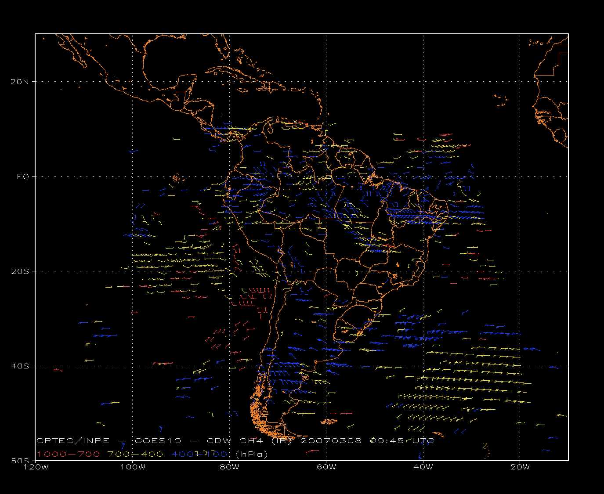Image resolution: width=604 pixels, height=494 pixels.
Task: Click the CPTEC/INPE title text
Action: click(x=73, y=441)
